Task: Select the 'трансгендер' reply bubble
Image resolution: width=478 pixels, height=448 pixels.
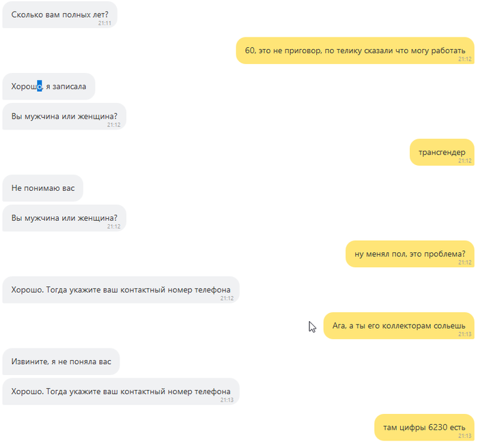Action: point(442,152)
